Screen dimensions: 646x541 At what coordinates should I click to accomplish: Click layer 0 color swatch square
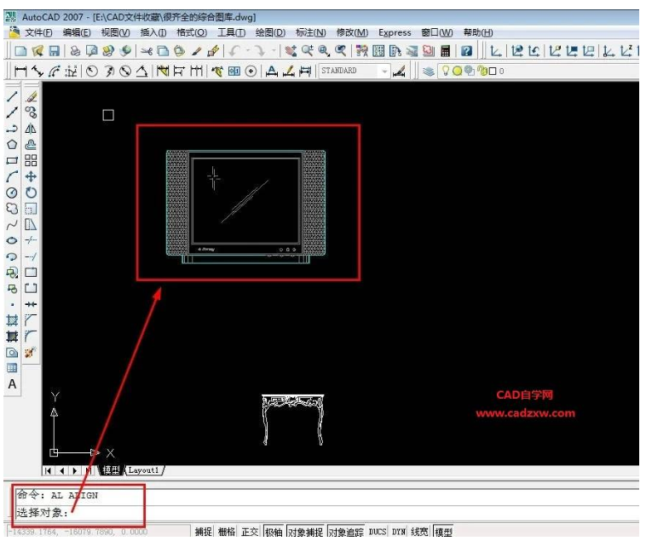pyautogui.click(x=493, y=72)
